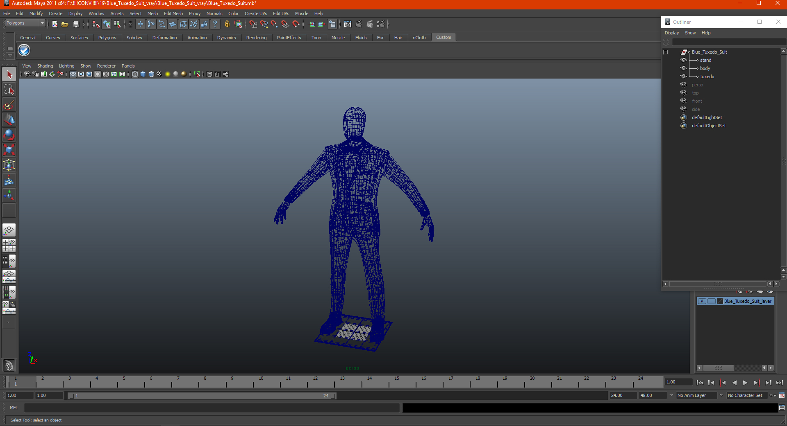
Task: Click the MEL command line input
Action: (x=212, y=408)
